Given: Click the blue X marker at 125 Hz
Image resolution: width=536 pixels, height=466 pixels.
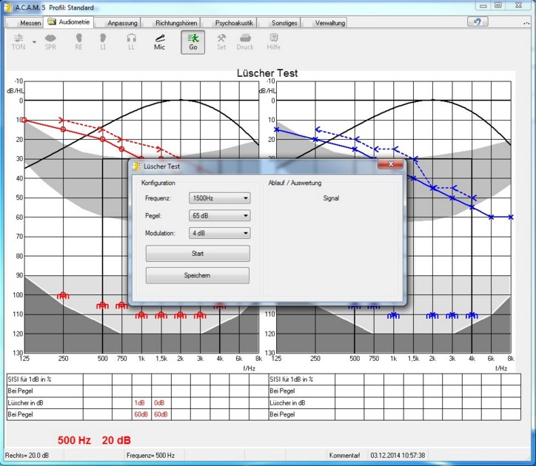Looking at the screenshot, I should pos(277,129).
